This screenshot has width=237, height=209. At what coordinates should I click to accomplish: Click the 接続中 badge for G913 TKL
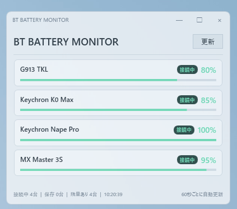[187, 70]
